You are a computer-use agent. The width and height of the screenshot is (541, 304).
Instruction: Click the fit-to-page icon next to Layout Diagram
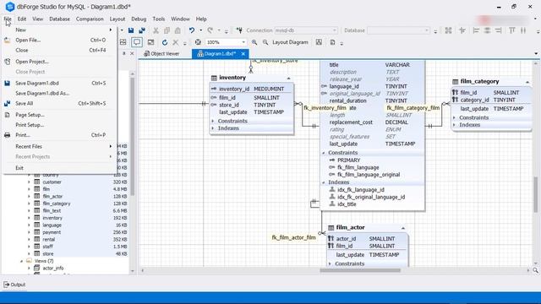click(x=319, y=42)
